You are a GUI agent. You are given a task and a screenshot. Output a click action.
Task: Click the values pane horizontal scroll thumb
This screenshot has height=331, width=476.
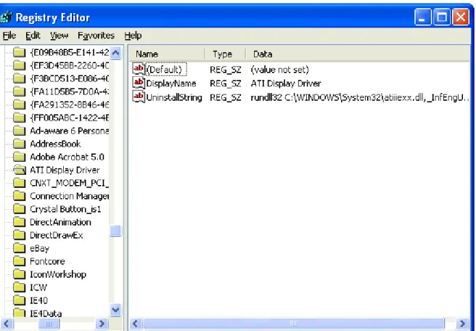[294, 324]
